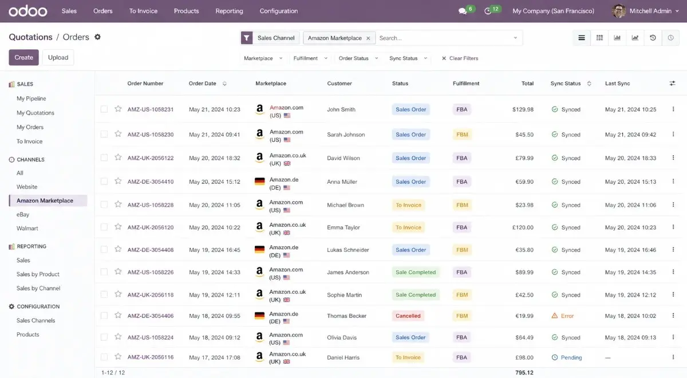Remove the Amazon Marketplace filter tag
Screen dimensions: 687x378
click(x=368, y=38)
